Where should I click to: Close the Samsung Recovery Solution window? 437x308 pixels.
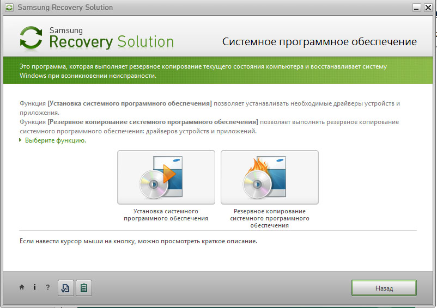[428, 8]
